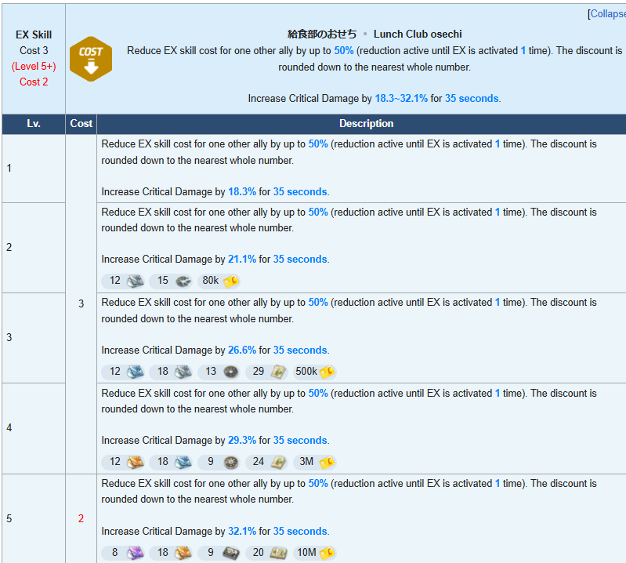
Task: Click the level 5 row number cell
Action: pyautogui.click(x=34, y=518)
